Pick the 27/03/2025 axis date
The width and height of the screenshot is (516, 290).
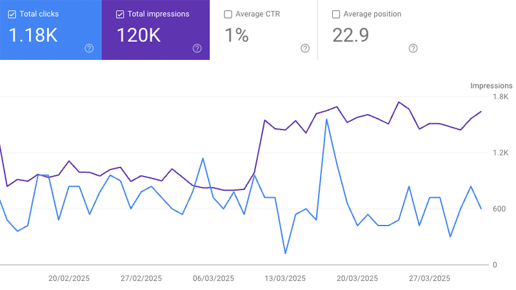430,279
